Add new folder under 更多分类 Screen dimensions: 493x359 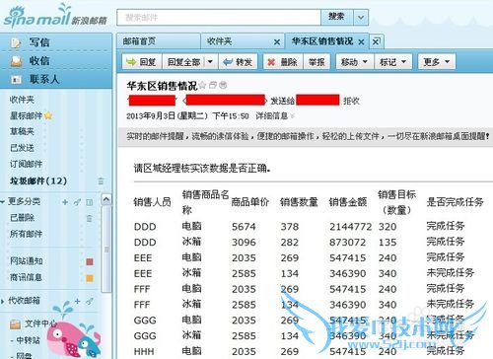point(65,202)
